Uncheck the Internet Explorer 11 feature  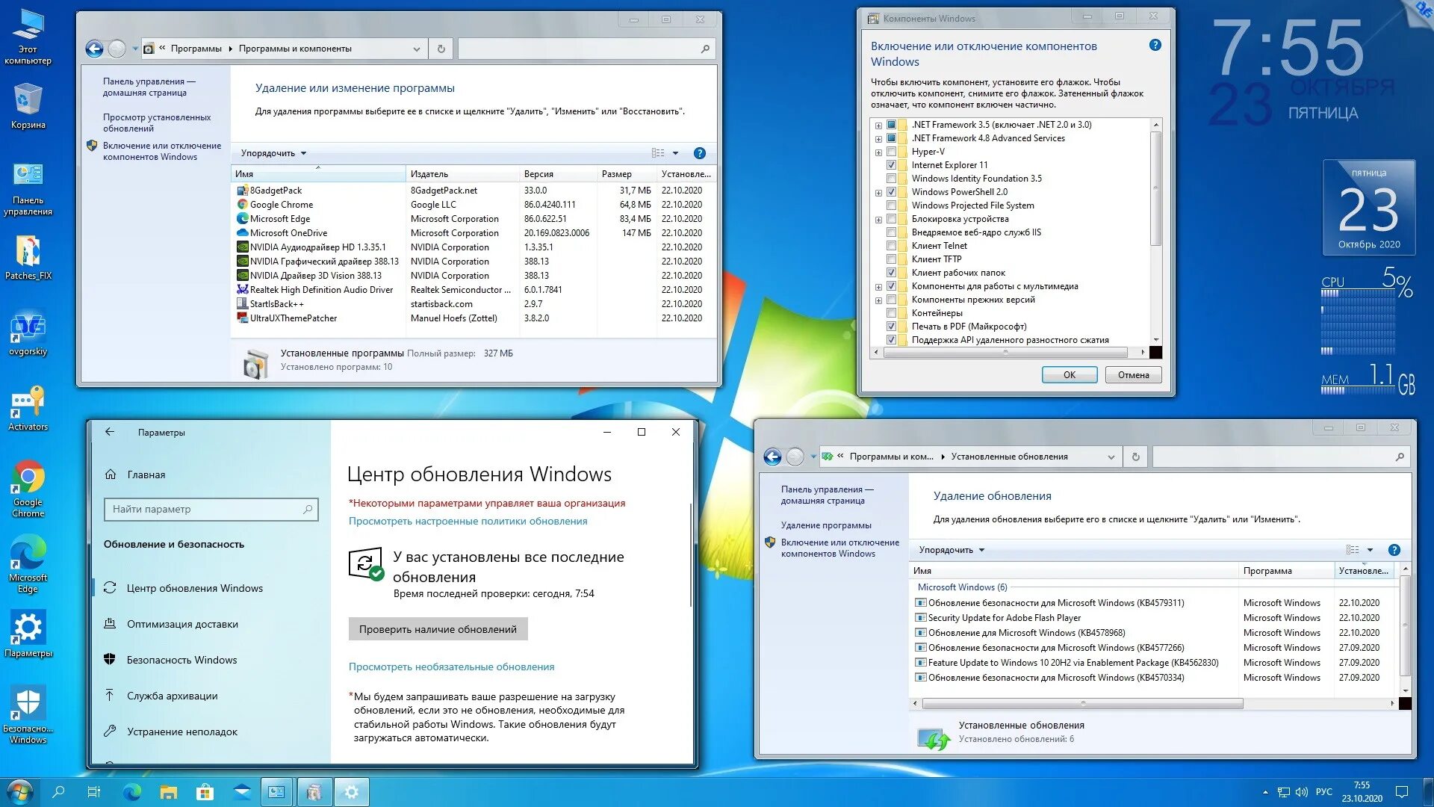891,165
